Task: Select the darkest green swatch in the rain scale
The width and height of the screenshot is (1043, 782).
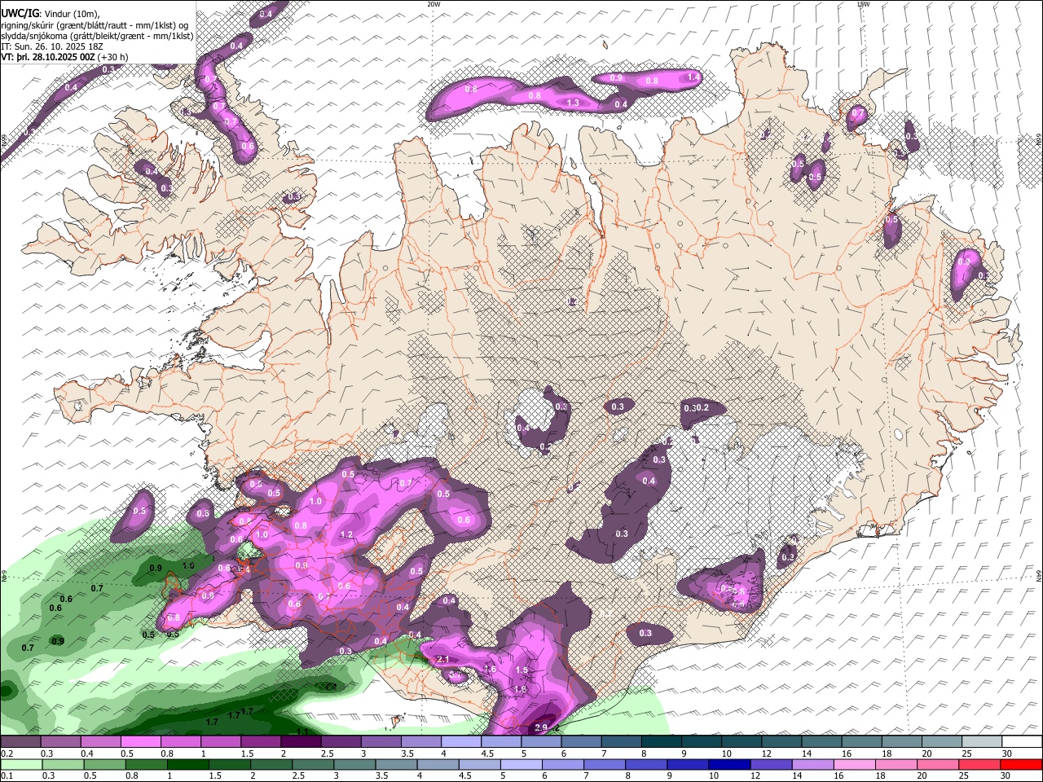Action: (x=188, y=765)
